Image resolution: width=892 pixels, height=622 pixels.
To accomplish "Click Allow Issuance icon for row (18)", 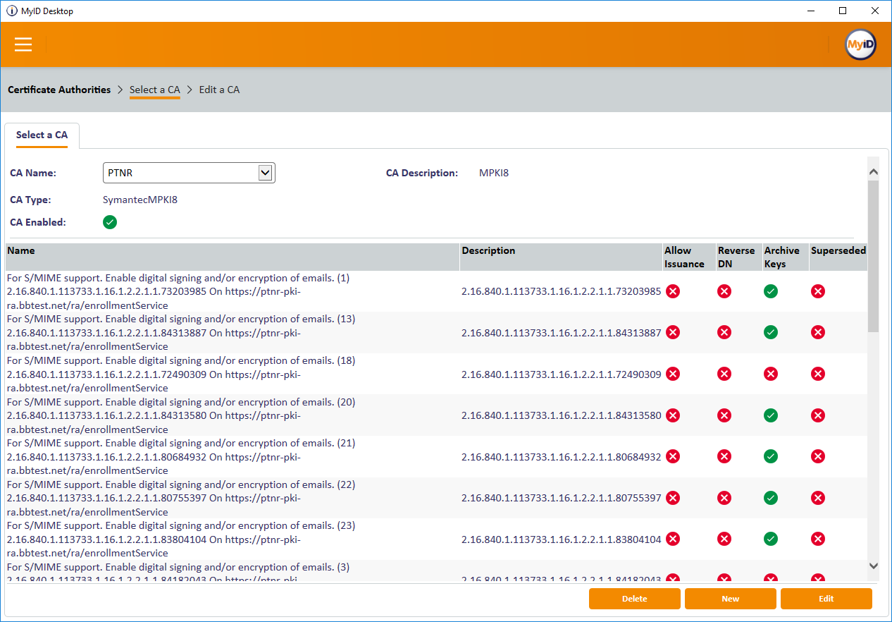I will click(673, 374).
